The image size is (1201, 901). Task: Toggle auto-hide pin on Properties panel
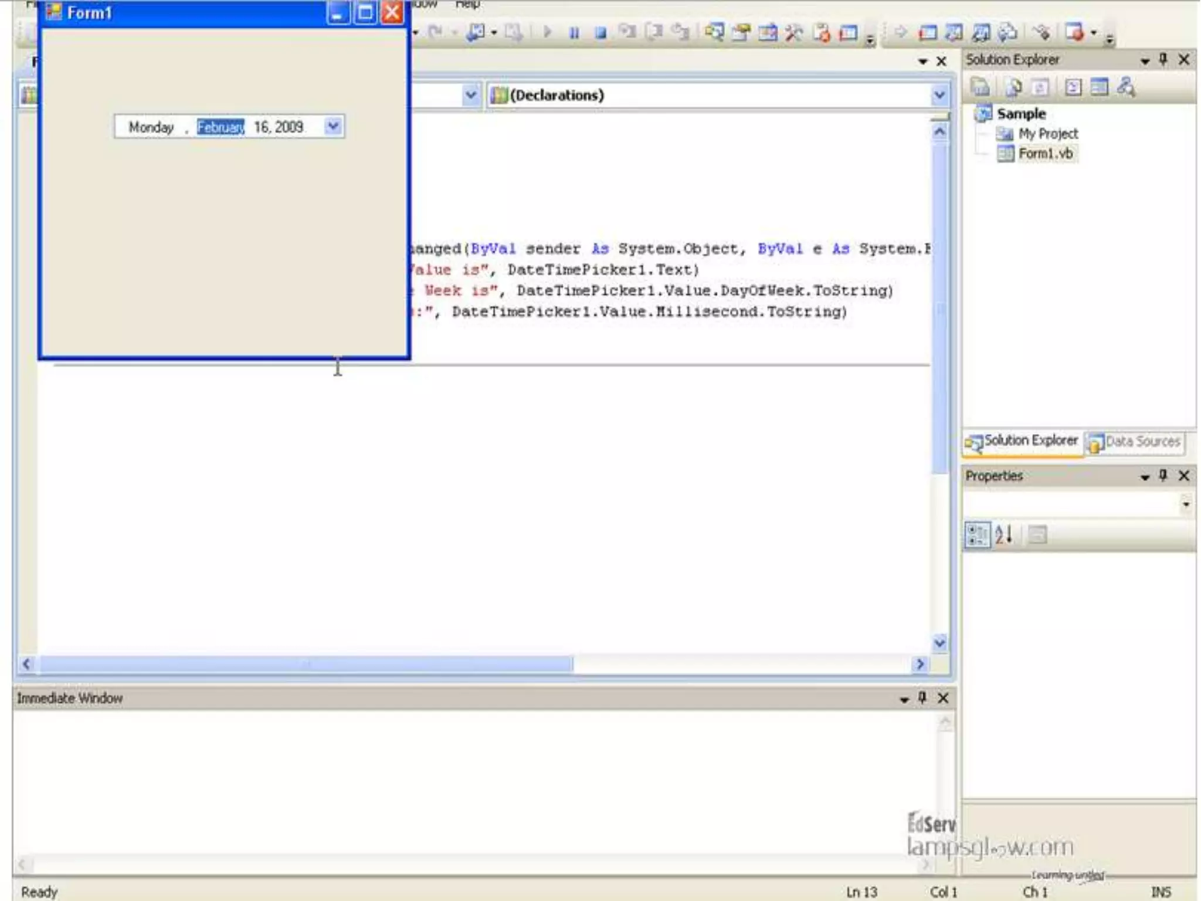coord(1163,475)
